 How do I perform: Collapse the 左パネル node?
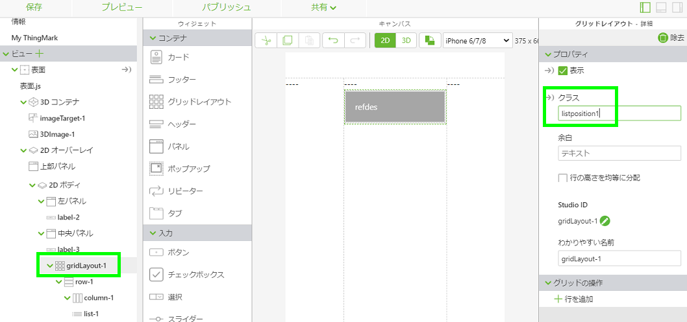(41, 201)
